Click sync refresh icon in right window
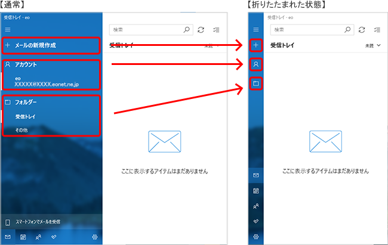Screen dimensions: 388x245 point(362,30)
